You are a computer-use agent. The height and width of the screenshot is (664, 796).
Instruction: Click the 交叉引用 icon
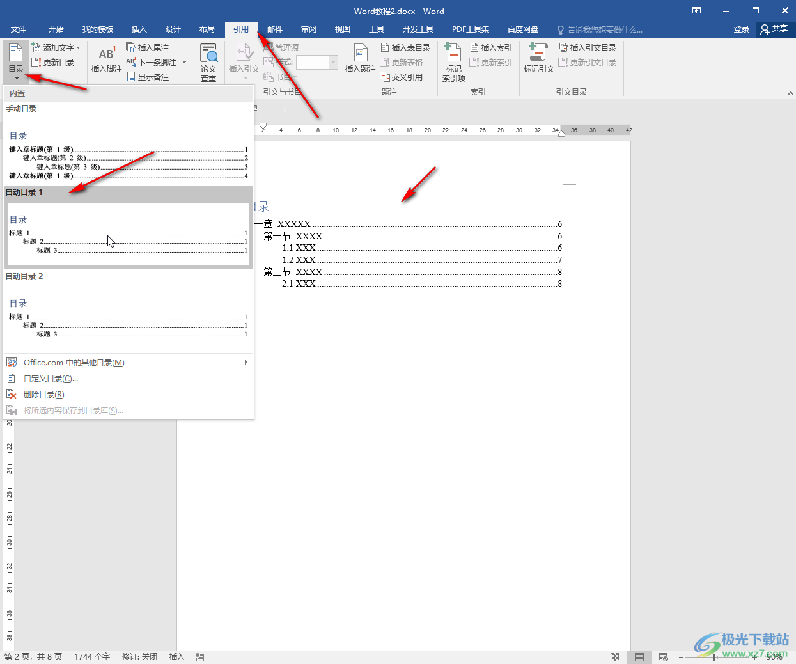385,77
